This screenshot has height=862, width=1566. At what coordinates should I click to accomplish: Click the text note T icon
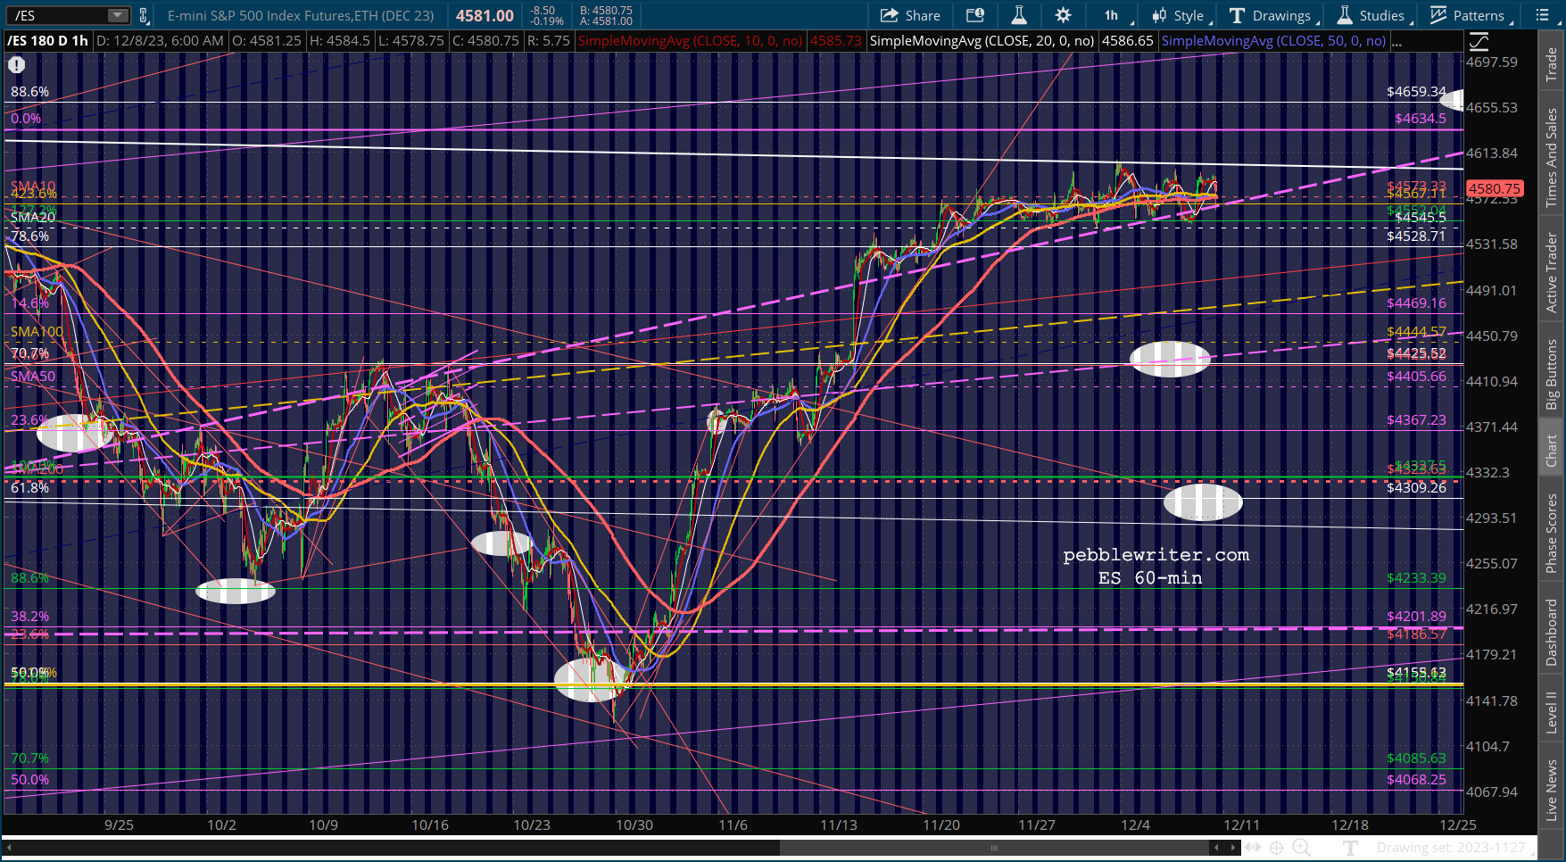click(1350, 848)
